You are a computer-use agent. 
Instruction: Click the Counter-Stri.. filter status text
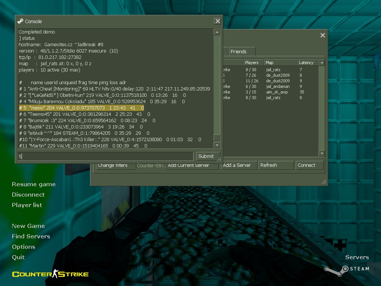pyautogui.click(x=151, y=166)
